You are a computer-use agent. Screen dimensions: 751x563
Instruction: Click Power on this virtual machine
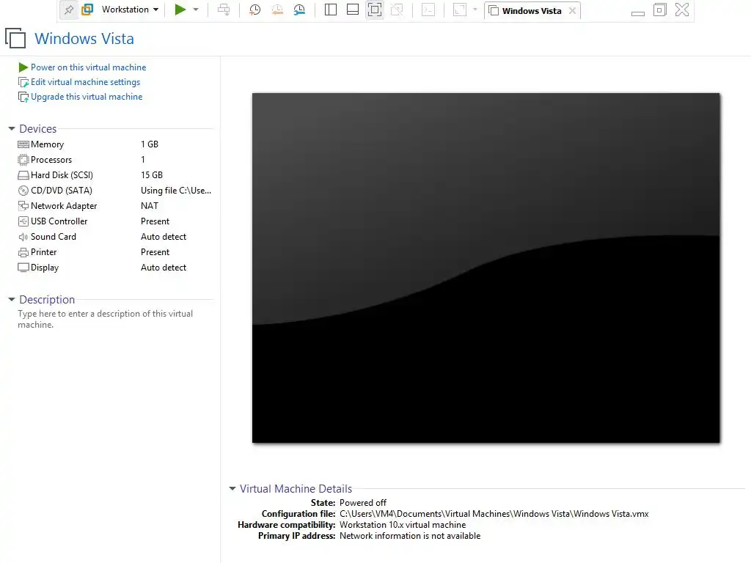tap(89, 67)
